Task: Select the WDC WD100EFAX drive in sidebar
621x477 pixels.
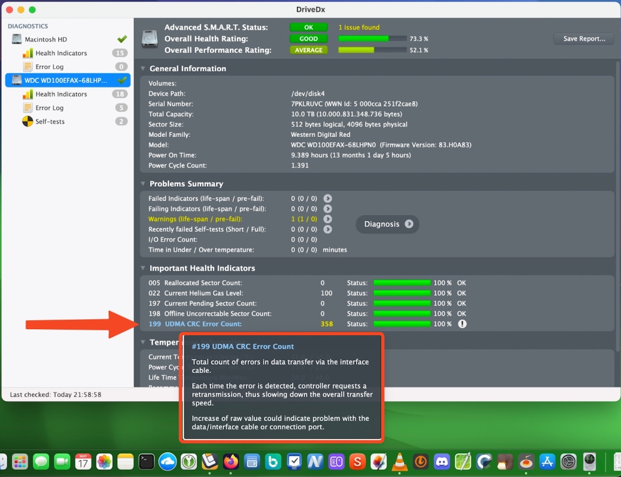Action: tap(67, 80)
